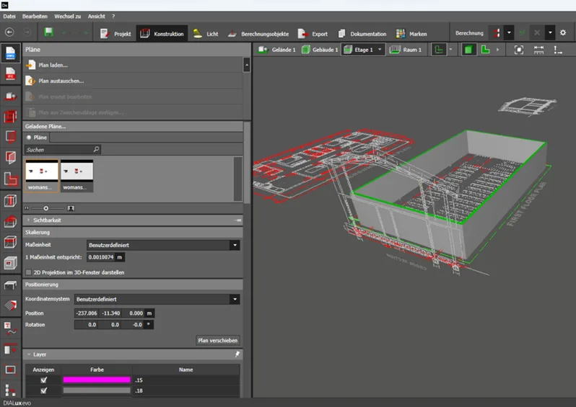576x407 pixels.
Task: Open the IFC import tool in sidebar
Action: coord(10,74)
